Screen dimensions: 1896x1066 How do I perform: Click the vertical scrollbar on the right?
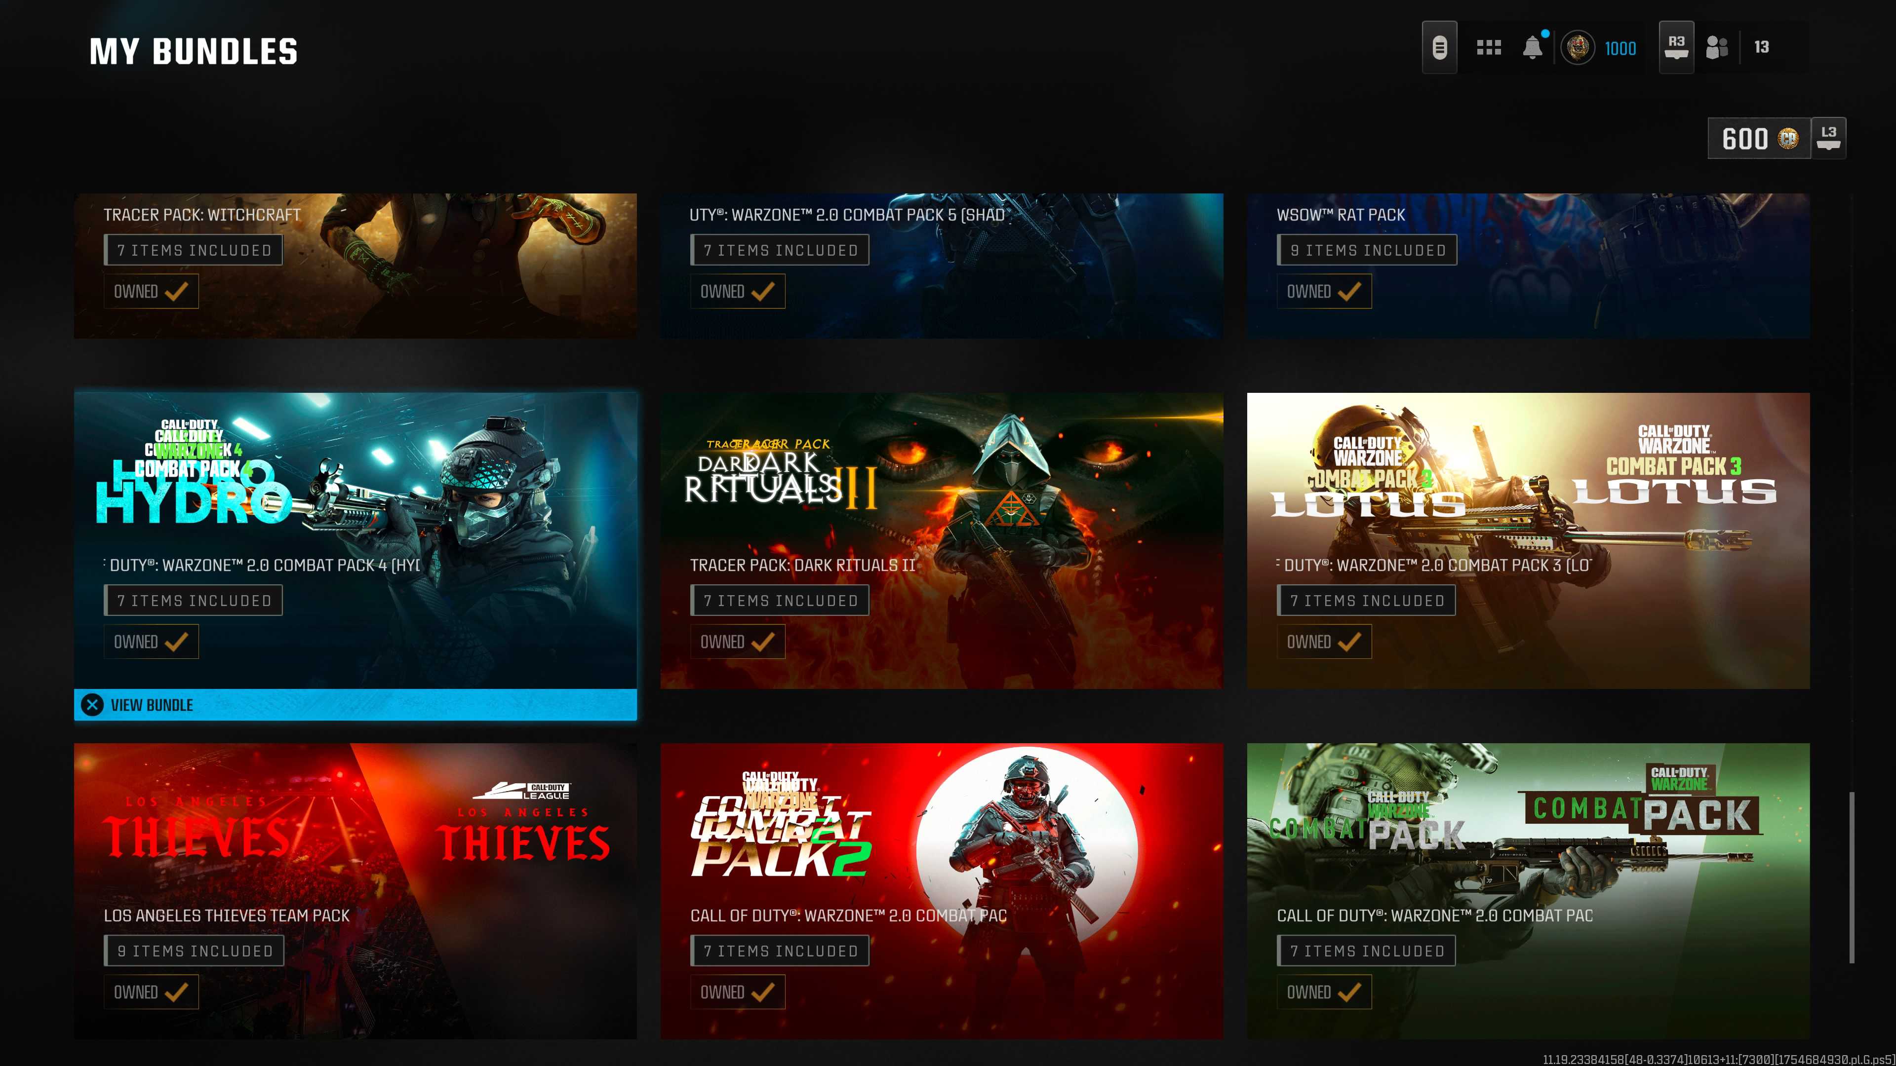click(x=1852, y=877)
